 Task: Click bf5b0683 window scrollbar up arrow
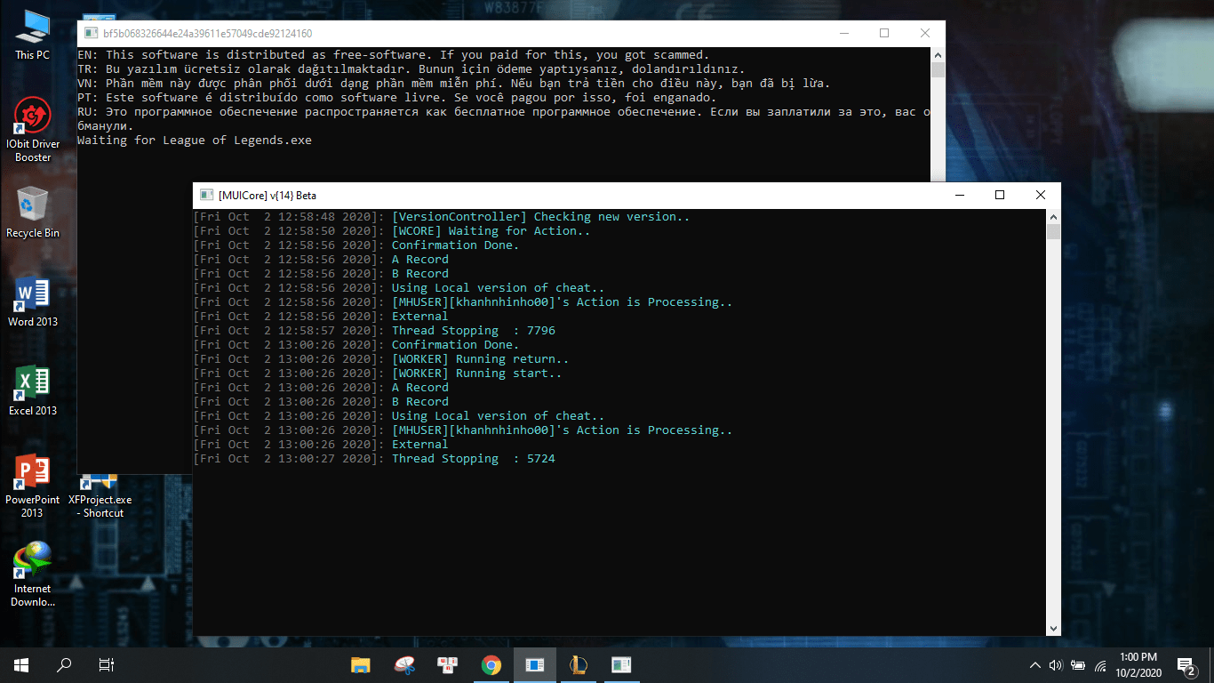938,54
